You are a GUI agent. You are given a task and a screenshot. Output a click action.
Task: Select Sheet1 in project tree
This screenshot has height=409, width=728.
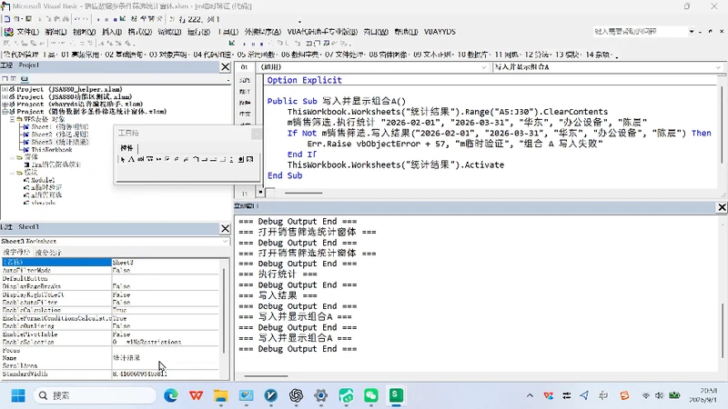click(60, 126)
